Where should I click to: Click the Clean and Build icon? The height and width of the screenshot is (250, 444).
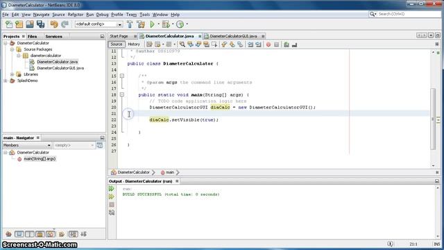[141, 24]
